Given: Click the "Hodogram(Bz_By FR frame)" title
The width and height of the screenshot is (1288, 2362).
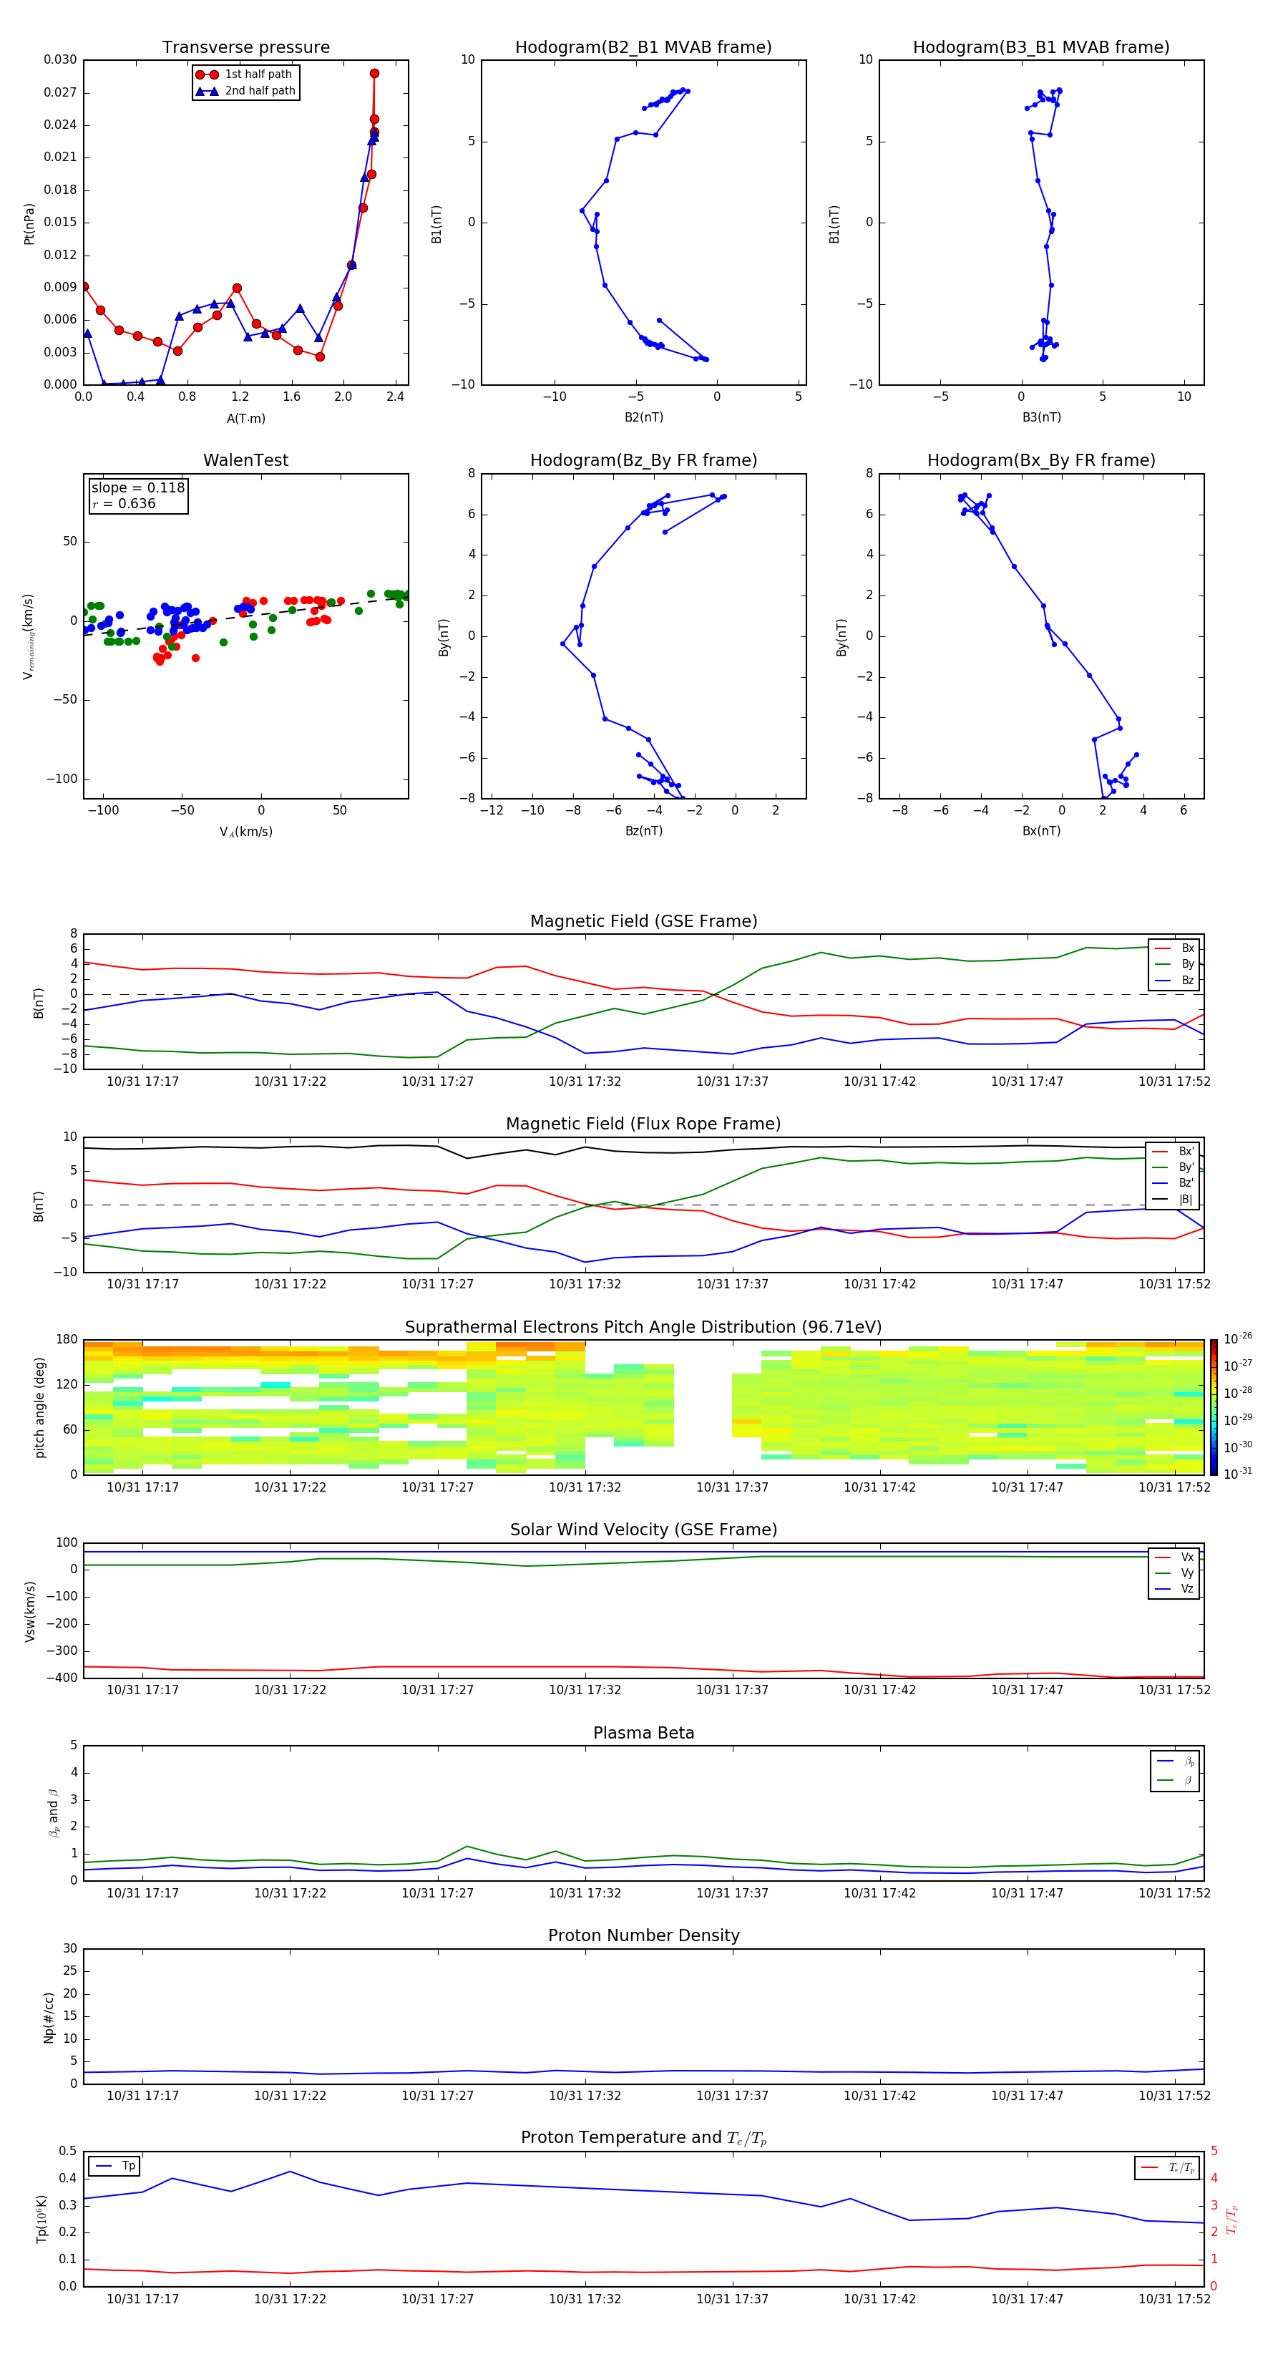Looking at the screenshot, I should click(x=643, y=460).
